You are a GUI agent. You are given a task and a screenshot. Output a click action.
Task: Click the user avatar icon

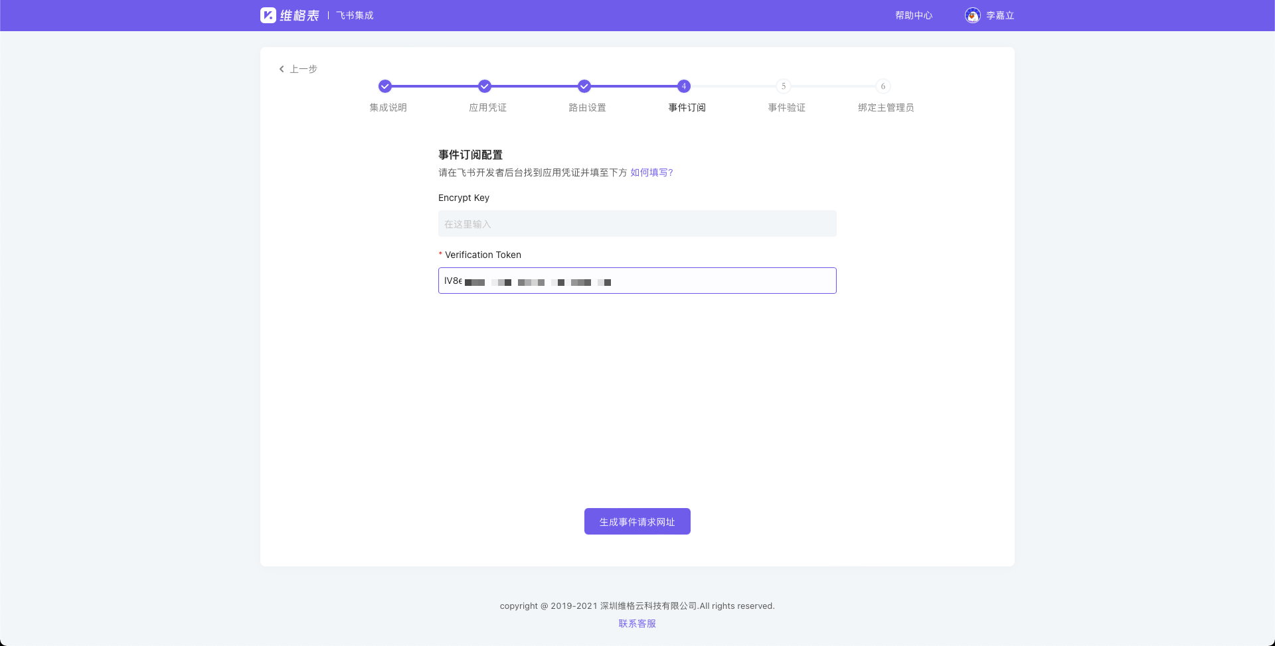[972, 15]
